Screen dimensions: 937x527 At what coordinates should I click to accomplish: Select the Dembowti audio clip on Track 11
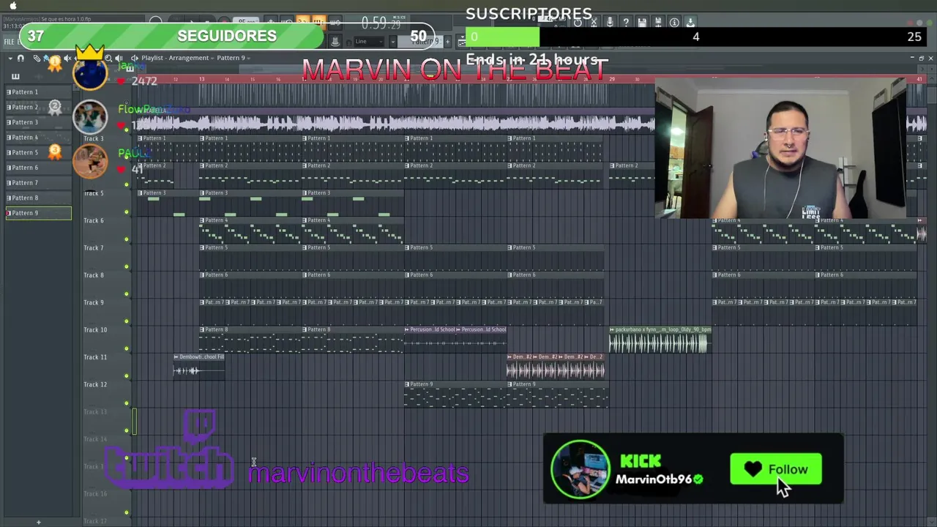tap(199, 367)
